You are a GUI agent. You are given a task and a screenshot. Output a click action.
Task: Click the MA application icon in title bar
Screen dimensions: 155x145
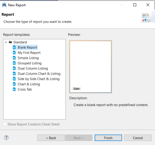(4, 5)
